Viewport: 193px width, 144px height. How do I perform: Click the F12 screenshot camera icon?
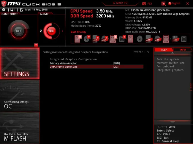click(145, 4)
